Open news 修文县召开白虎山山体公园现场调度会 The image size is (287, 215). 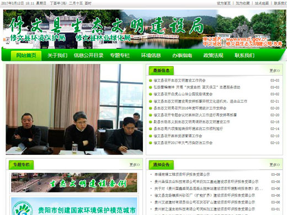[183, 94]
